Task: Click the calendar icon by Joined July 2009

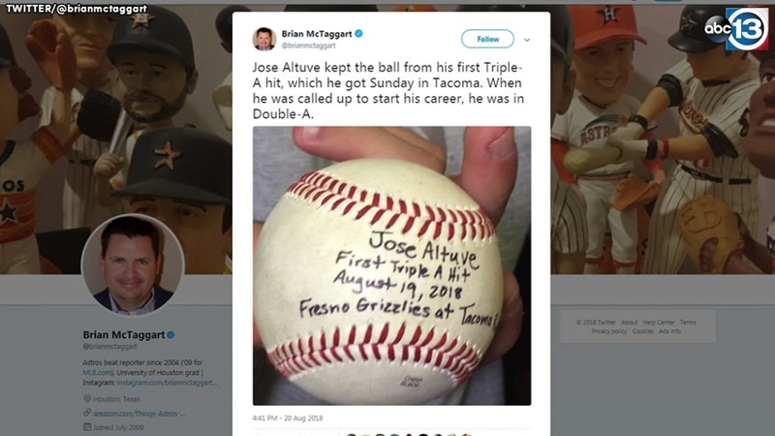Action: (x=87, y=426)
